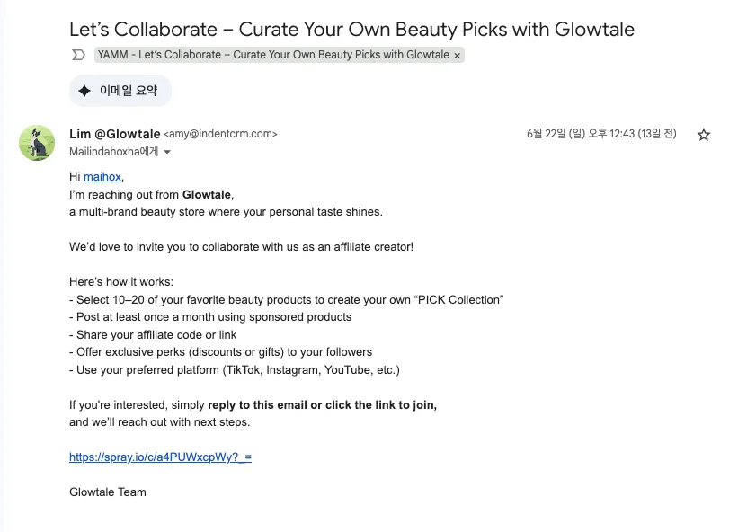Click the 'PICK Collection' instruction line

(x=286, y=299)
